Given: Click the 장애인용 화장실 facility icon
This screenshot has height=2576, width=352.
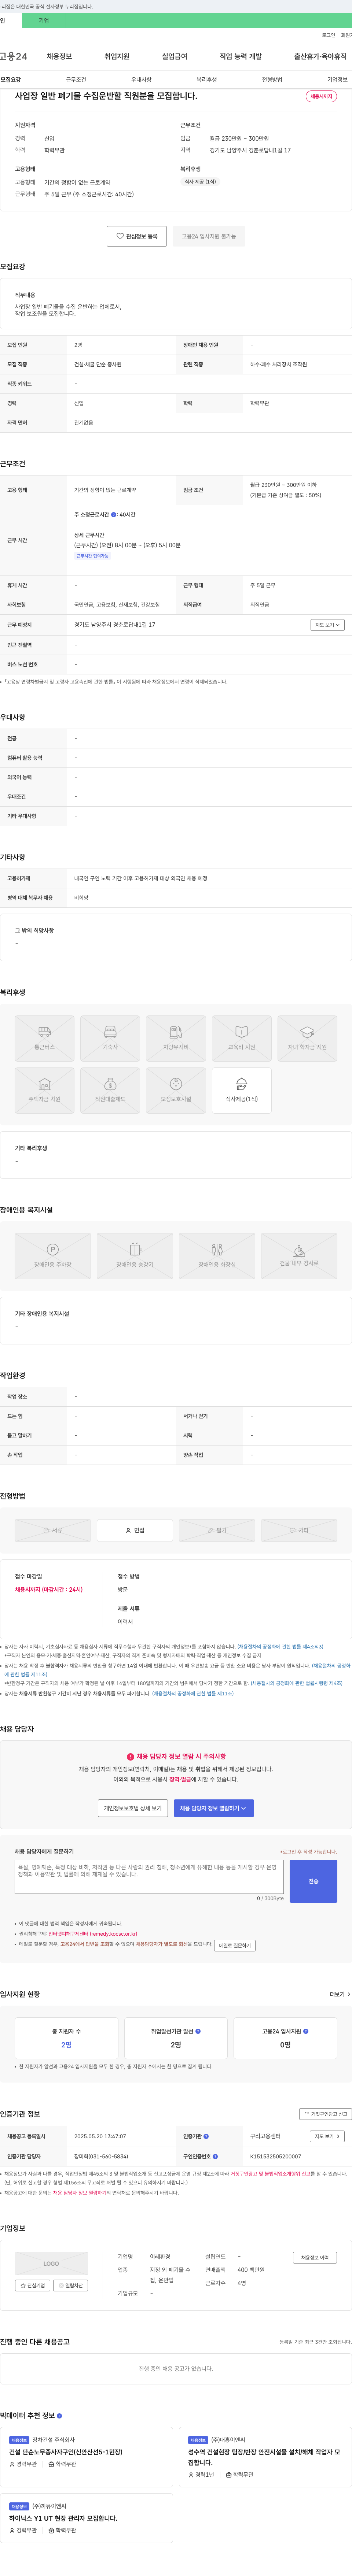Looking at the screenshot, I should coord(217,1256).
